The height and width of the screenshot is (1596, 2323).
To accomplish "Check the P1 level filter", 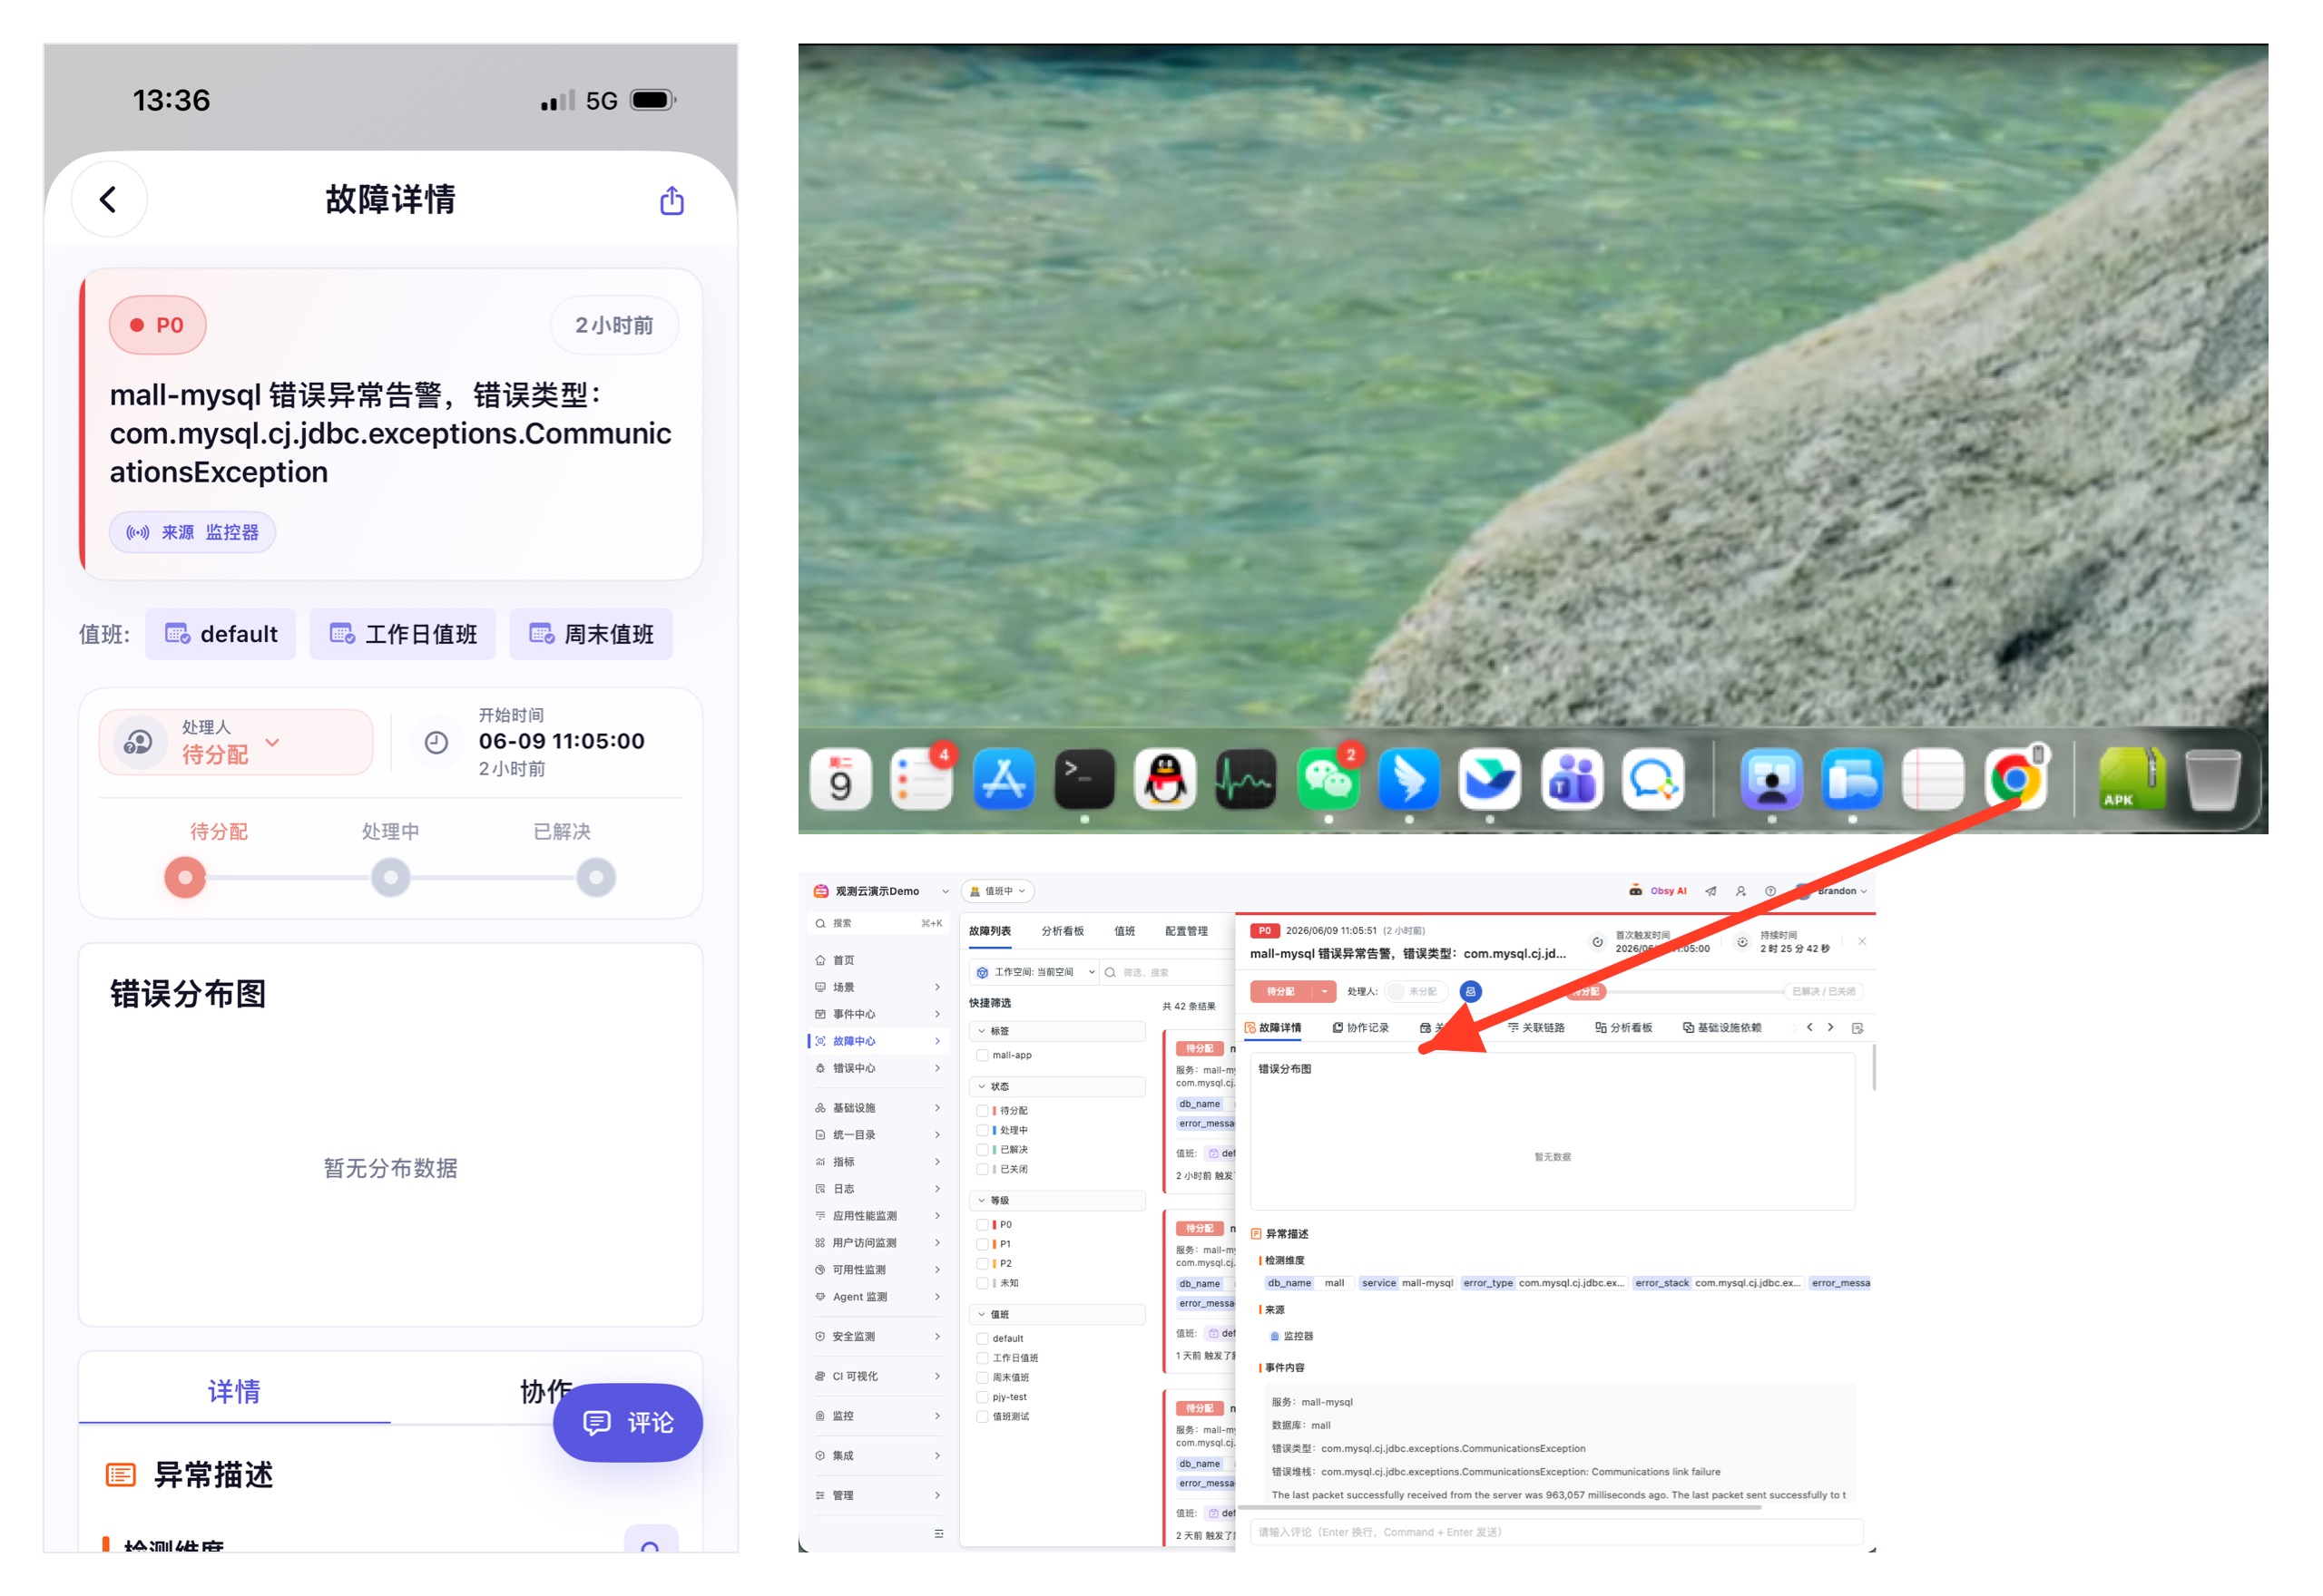I will pyautogui.click(x=983, y=1244).
